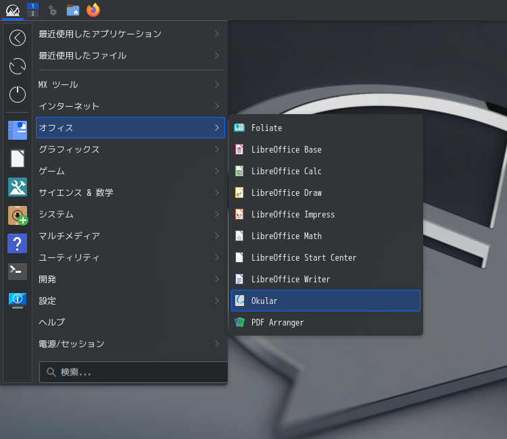Screen dimensions: 507x439
Task: Click the LibreOffice Impress text label
Action: pyautogui.click(x=293, y=215)
